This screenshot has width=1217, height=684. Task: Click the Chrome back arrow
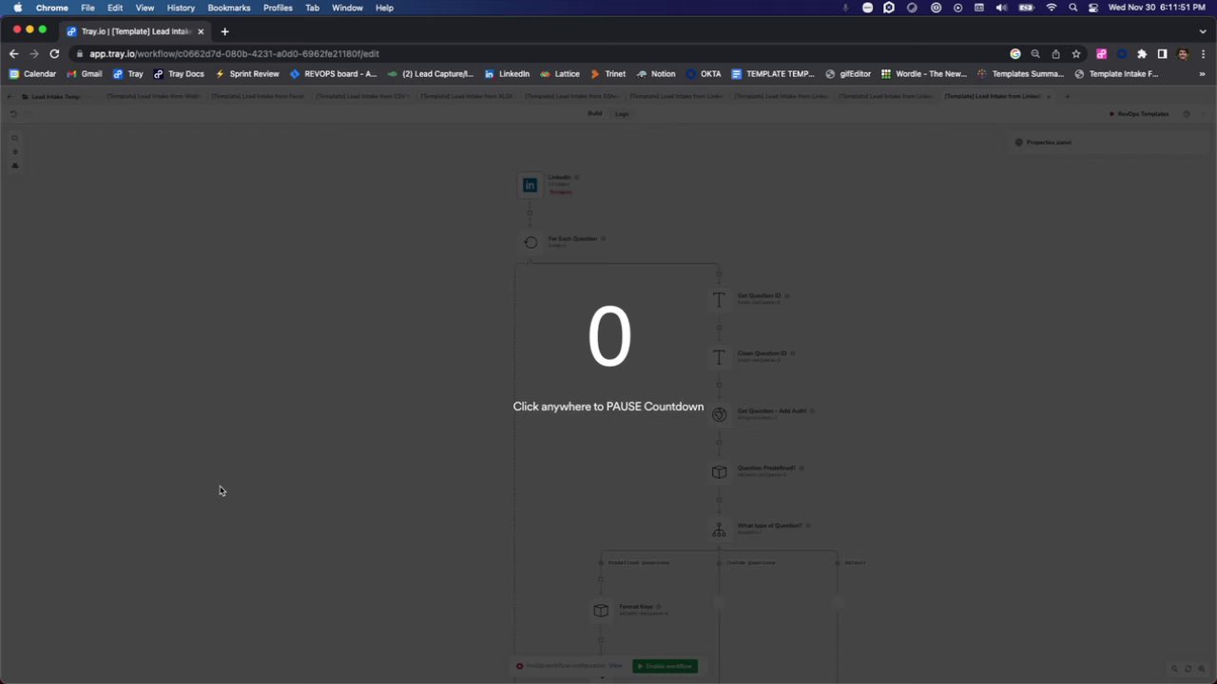pyautogui.click(x=13, y=54)
